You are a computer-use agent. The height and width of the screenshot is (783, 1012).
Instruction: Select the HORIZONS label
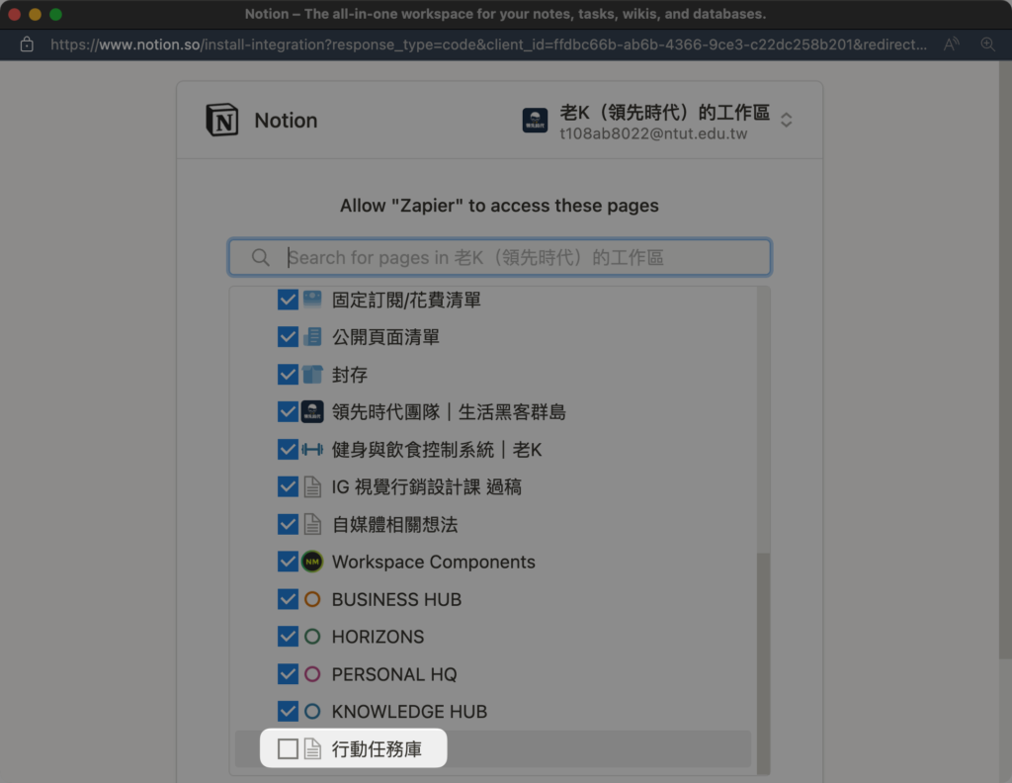[379, 637]
